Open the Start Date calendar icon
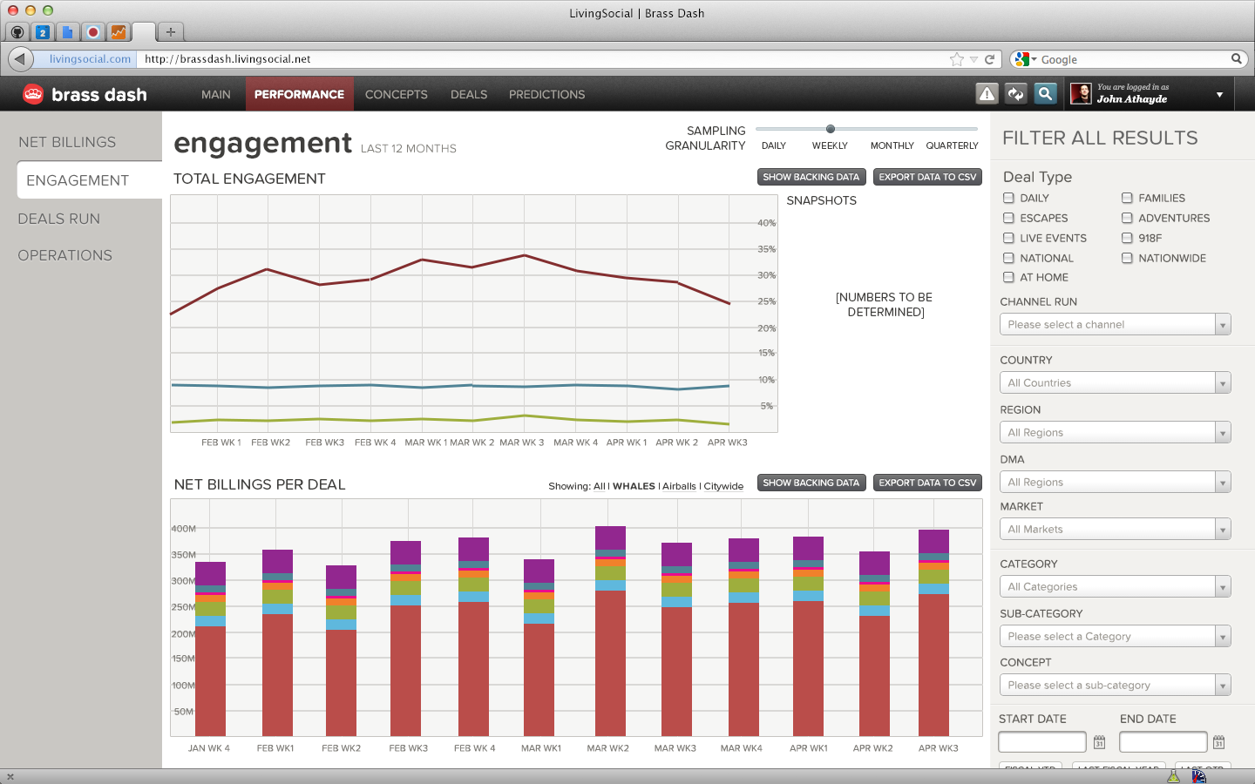Screen dimensions: 1255x784 (1100, 742)
